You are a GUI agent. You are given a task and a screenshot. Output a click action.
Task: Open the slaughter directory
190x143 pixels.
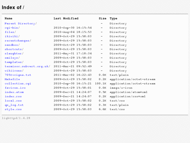13,54
